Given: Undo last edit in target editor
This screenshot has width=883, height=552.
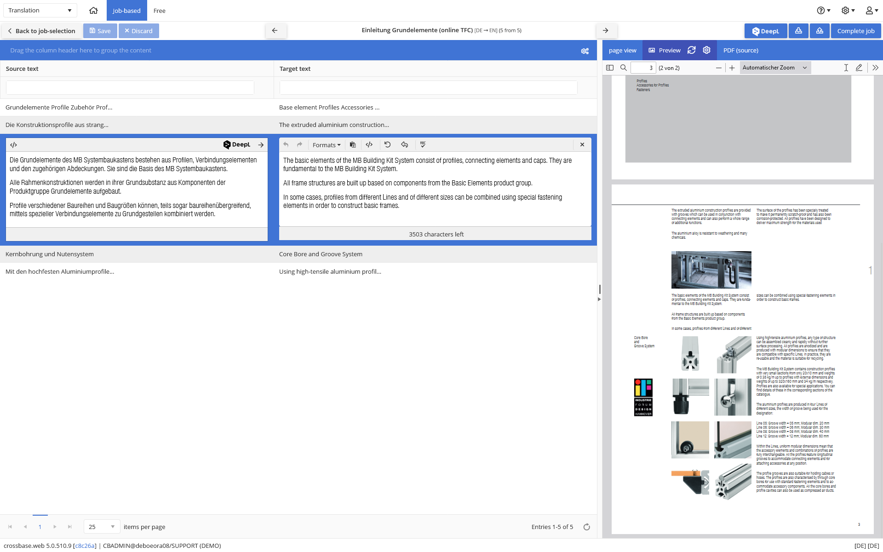Looking at the screenshot, I should [286, 144].
